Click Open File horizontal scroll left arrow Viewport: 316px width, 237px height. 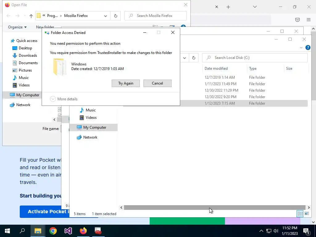tap(54, 119)
